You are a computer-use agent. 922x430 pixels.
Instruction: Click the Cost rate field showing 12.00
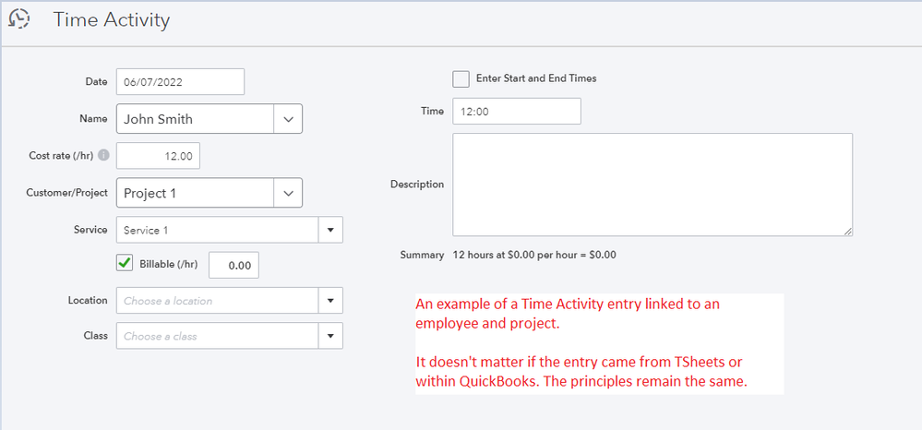(158, 156)
